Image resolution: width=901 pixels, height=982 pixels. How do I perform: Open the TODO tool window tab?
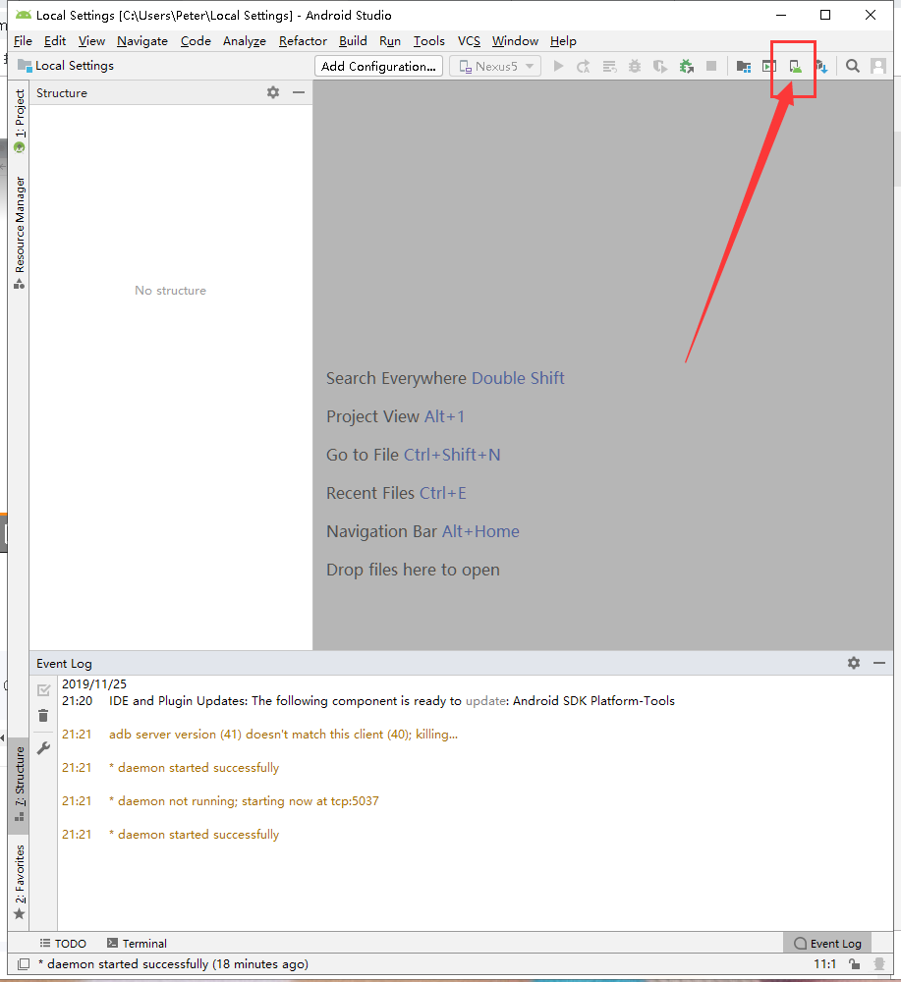(x=63, y=943)
